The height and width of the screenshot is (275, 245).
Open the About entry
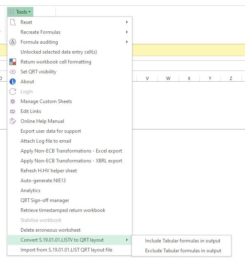[x=69, y=82]
